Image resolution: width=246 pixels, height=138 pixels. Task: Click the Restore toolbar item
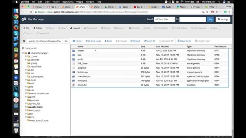(119, 28)
